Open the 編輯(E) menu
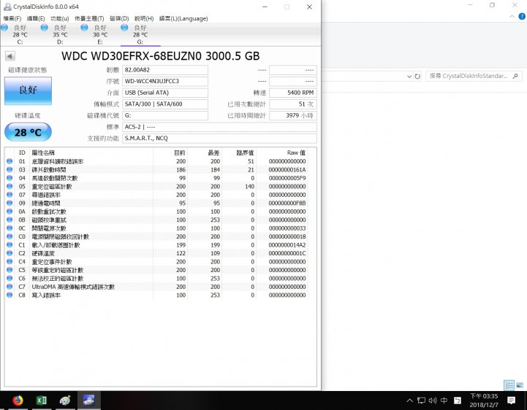 pos(36,18)
